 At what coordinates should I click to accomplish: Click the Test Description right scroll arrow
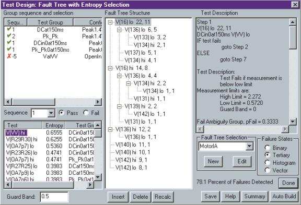click(285, 129)
